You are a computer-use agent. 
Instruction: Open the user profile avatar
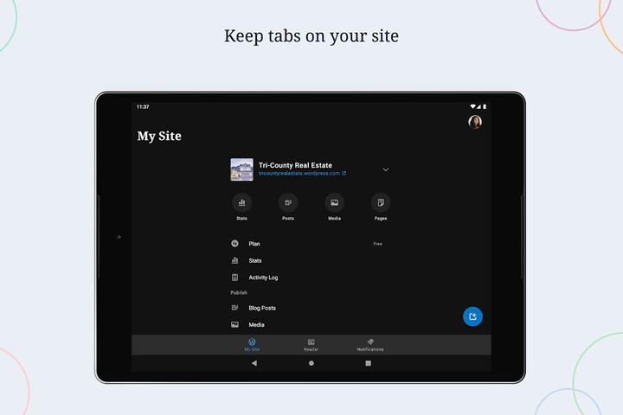pyautogui.click(x=474, y=122)
